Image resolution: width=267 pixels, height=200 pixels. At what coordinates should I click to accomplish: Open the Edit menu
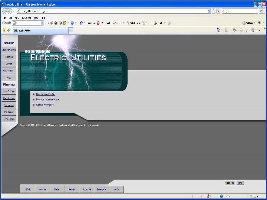[10, 18]
